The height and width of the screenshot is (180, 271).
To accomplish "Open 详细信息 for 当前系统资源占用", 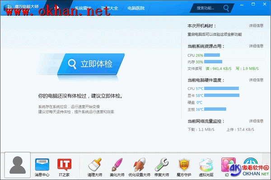I will tap(256, 46).
